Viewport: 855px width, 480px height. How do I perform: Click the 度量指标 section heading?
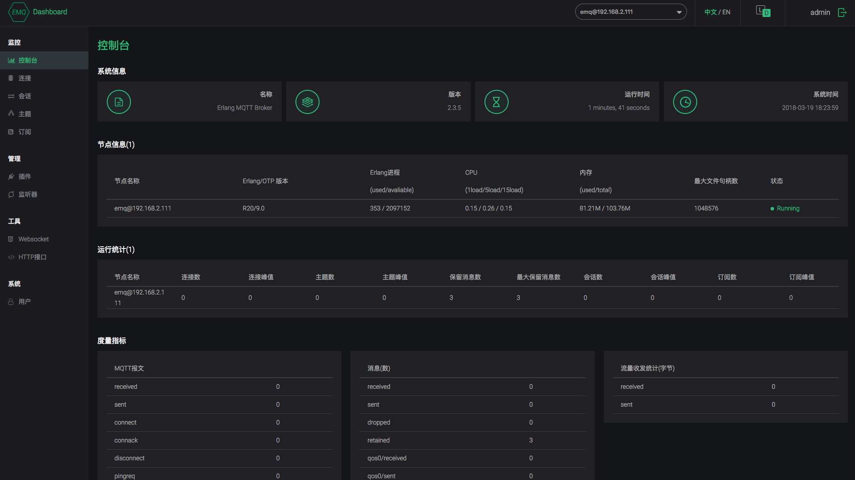[x=112, y=341]
